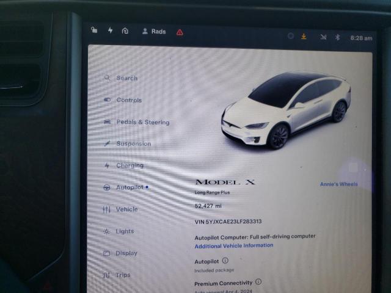Tap the 8:28 am clock

[361, 38]
